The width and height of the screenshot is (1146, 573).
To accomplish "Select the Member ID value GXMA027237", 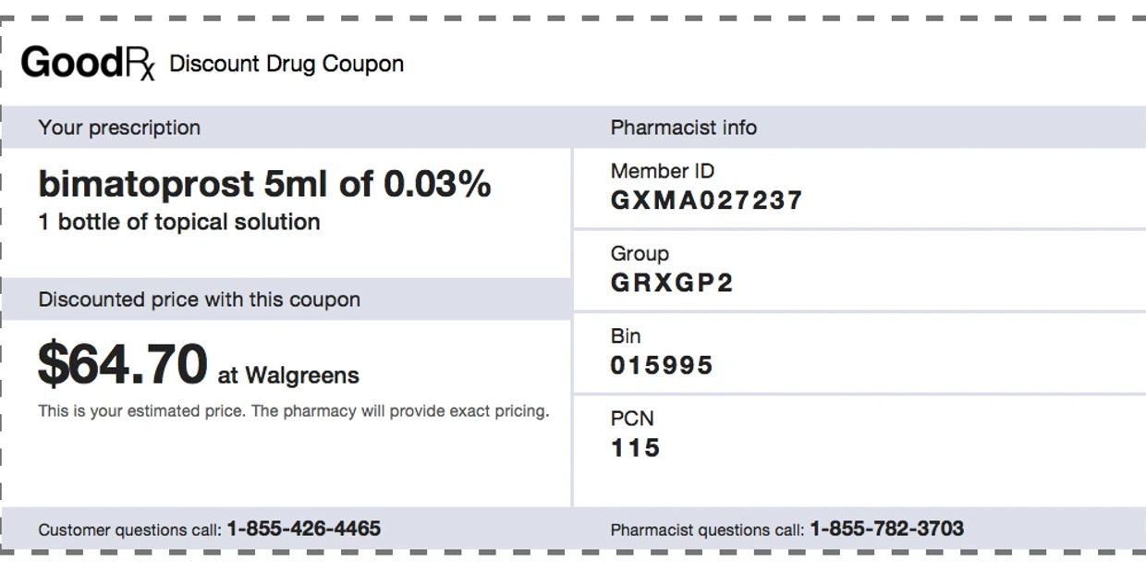I will [706, 200].
